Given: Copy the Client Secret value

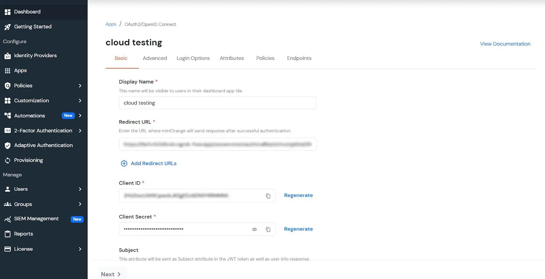Looking at the screenshot, I should point(268,229).
